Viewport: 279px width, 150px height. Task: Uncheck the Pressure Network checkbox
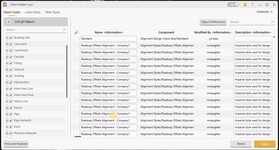pos(11,133)
